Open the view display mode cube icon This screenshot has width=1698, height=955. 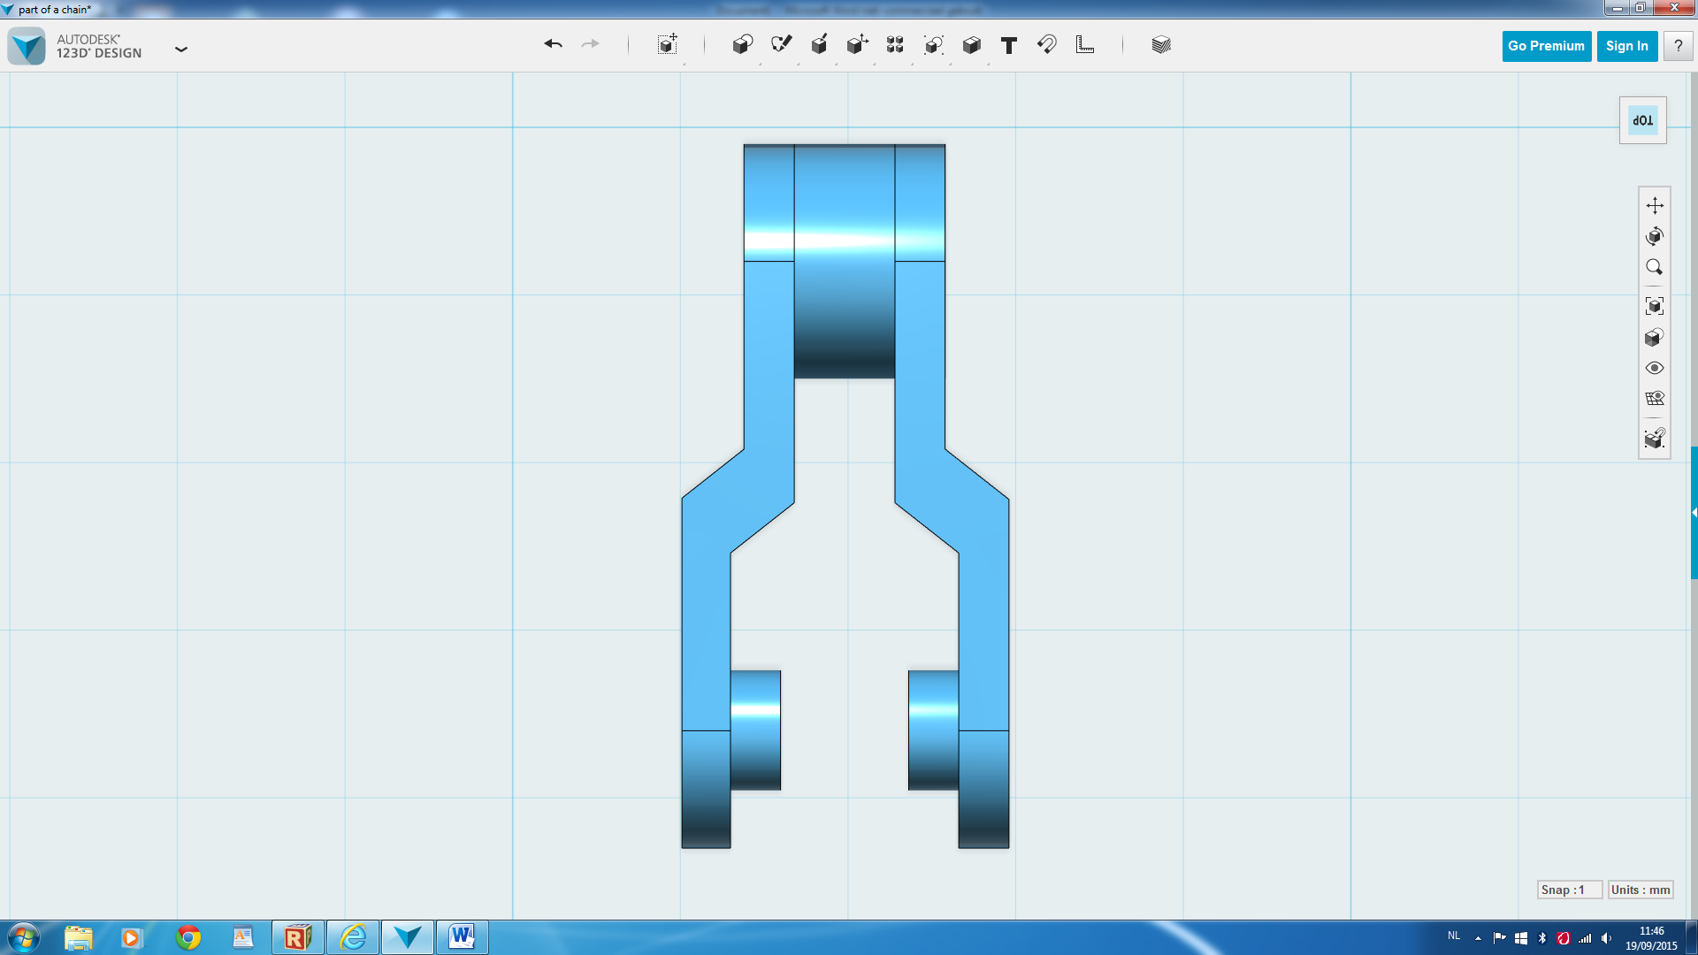tap(1655, 337)
